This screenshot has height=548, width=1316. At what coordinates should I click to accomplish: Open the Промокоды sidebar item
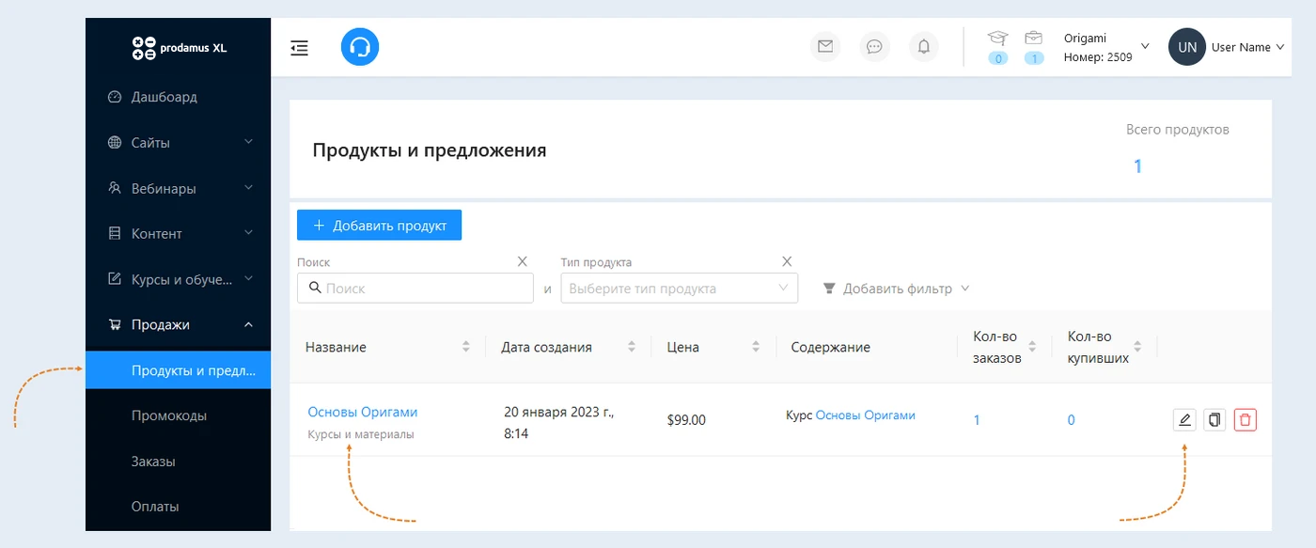[x=169, y=415]
